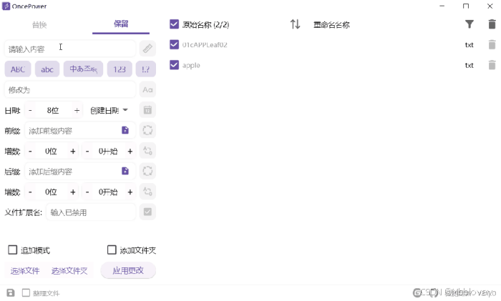Toggle the !.? punctuation filter chip
This screenshot has width=501, height=301.
146,69
